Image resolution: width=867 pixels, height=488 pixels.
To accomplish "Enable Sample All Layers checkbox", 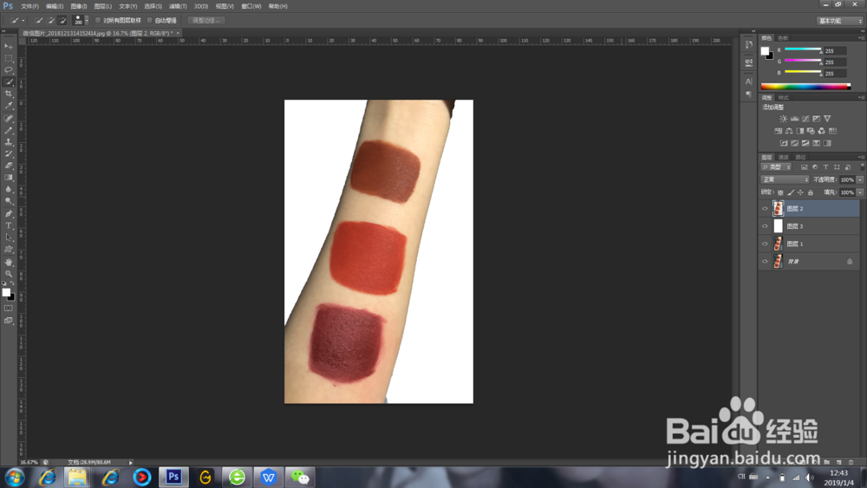I will tap(98, 21).
